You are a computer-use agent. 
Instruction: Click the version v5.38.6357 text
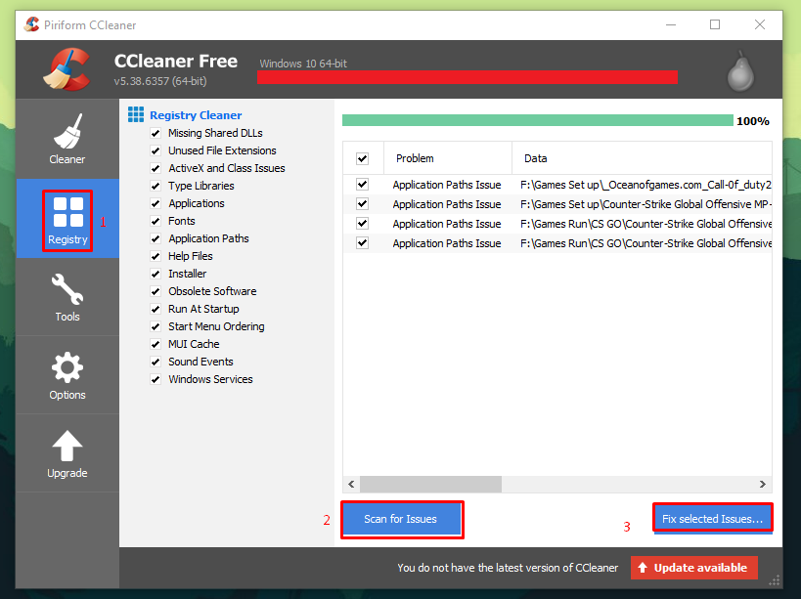click(x=160, y=81)
